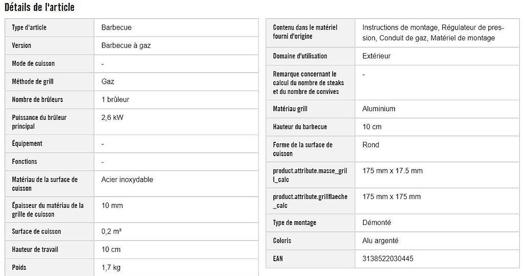Click the 'Détails de l'article' heading
This screenshot has width=524, height=276.
click(40, 7)
